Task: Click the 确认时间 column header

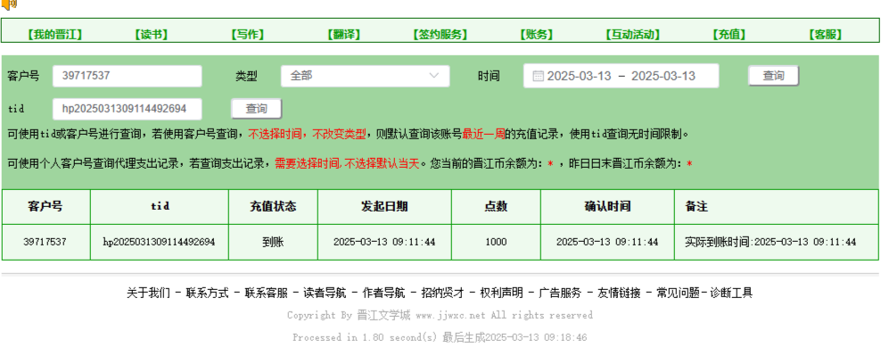Action: tap(607, 207)
